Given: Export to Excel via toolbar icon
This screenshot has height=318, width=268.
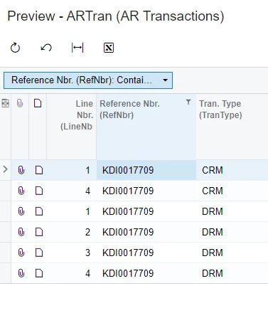Looking at the screenshot, I should 109,48.
